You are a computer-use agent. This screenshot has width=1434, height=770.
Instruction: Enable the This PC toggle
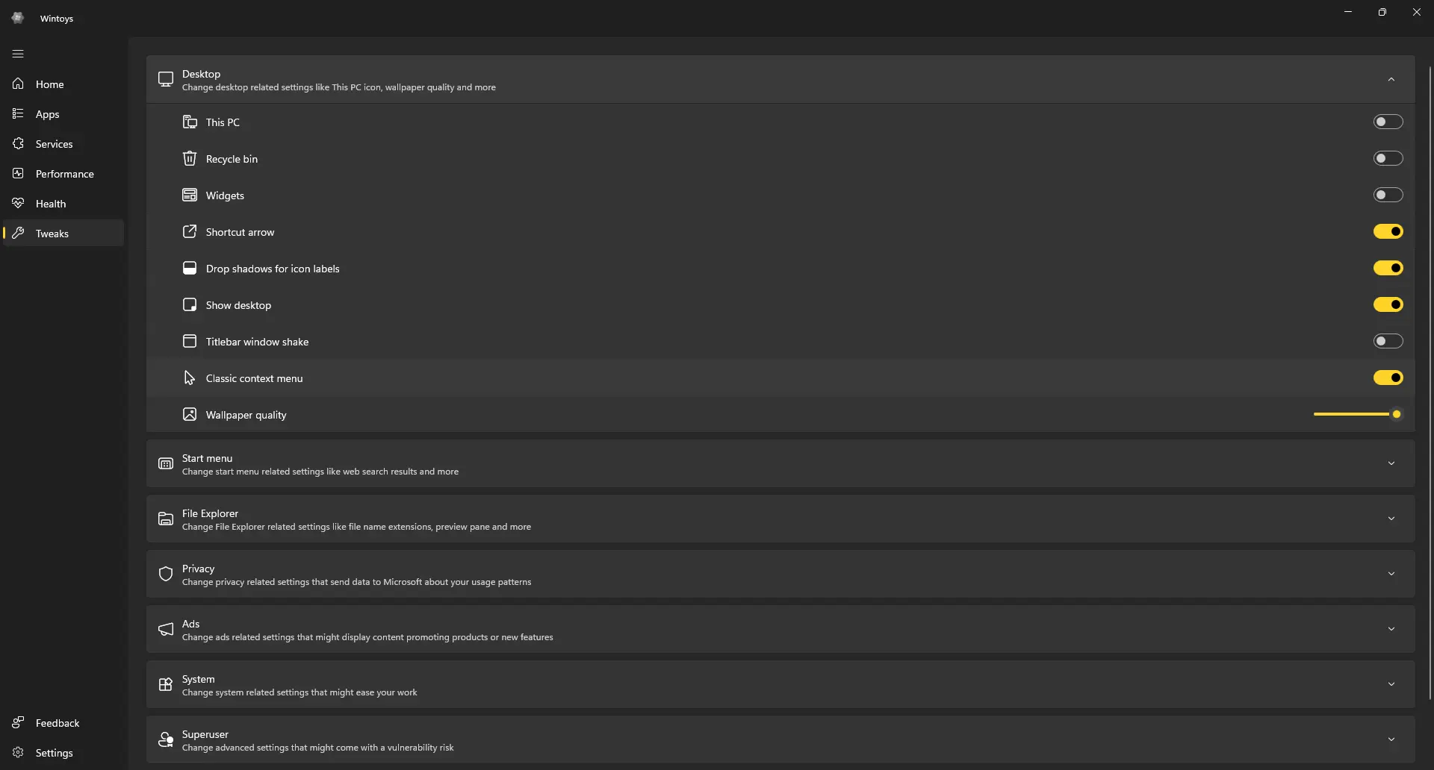pyautogui.click(x=1388, y=122)
